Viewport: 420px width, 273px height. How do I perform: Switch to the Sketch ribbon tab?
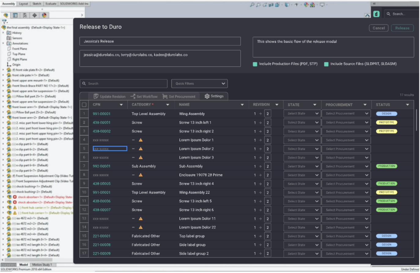37,4
